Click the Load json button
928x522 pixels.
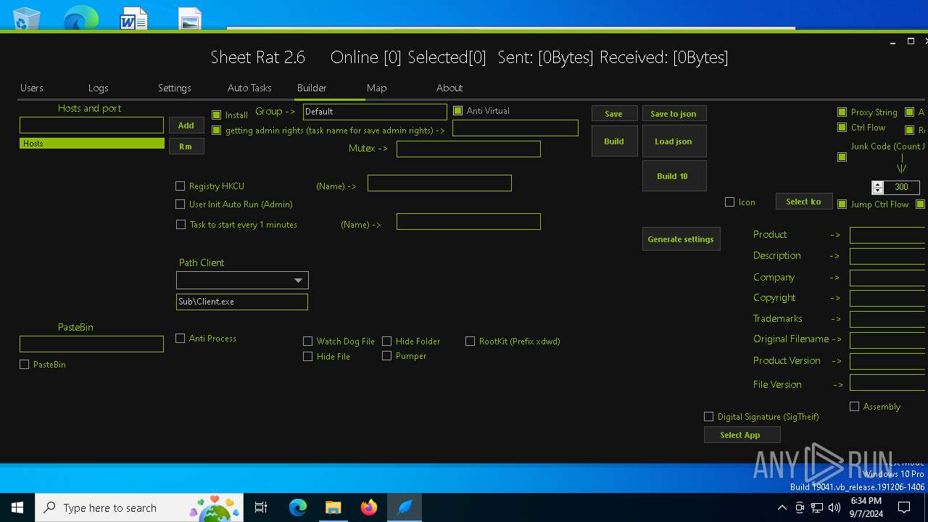674,141
